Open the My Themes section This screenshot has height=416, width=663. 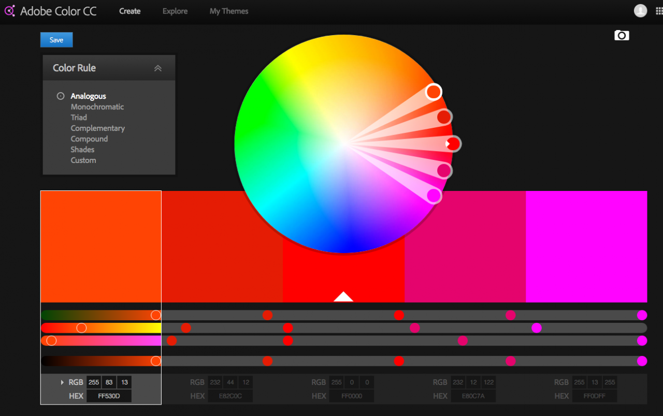(x=228, y=11)
